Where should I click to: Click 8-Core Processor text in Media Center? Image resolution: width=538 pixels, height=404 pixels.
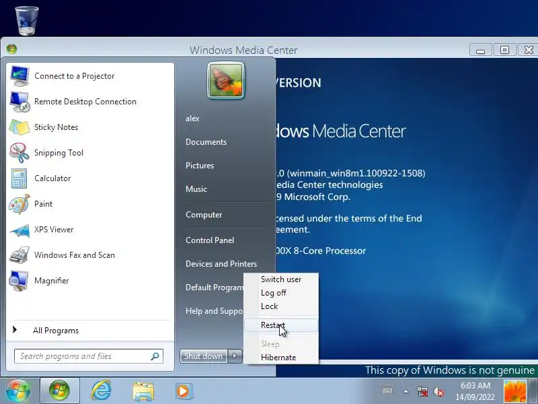tap(330, 250)
